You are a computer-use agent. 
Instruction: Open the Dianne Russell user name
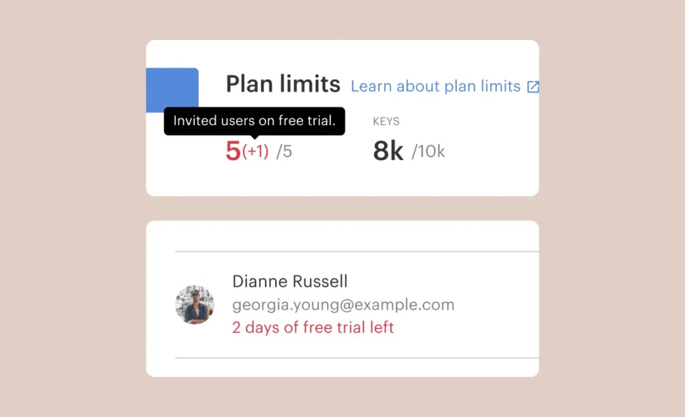point(290,281)
